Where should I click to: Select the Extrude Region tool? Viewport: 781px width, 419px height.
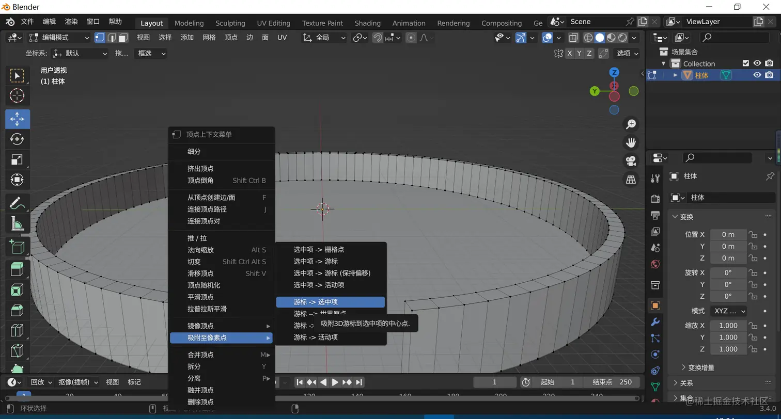click(x=17, y=269)
